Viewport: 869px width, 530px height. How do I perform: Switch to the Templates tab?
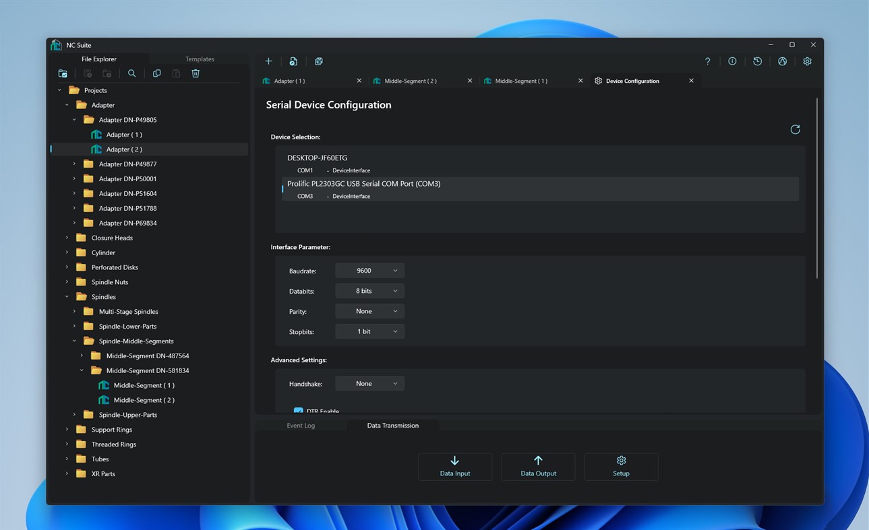200,59
